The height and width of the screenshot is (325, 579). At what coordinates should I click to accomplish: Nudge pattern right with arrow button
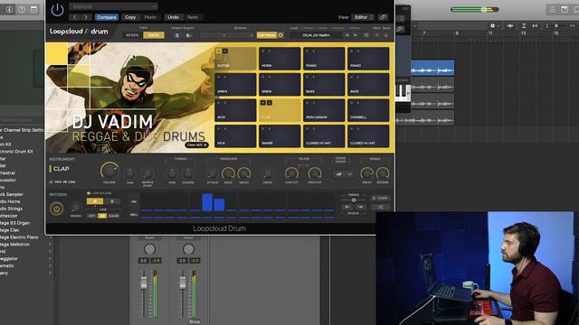[360, 207]
